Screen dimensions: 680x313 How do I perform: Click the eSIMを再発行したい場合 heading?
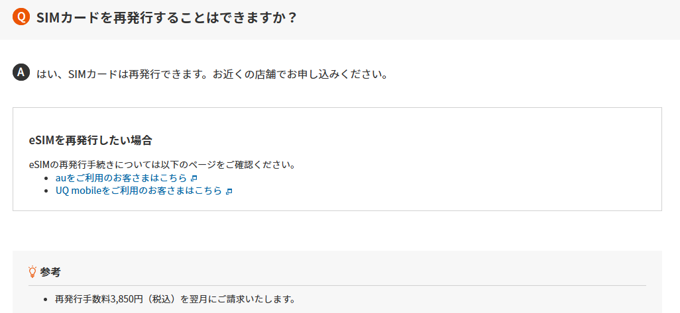coord(91,140)
